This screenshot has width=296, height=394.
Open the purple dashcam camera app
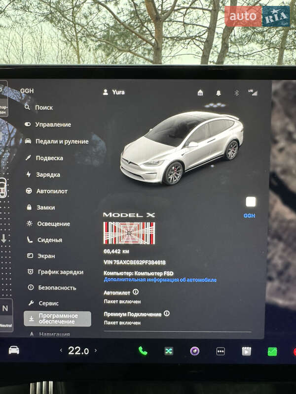pos(194,351)
